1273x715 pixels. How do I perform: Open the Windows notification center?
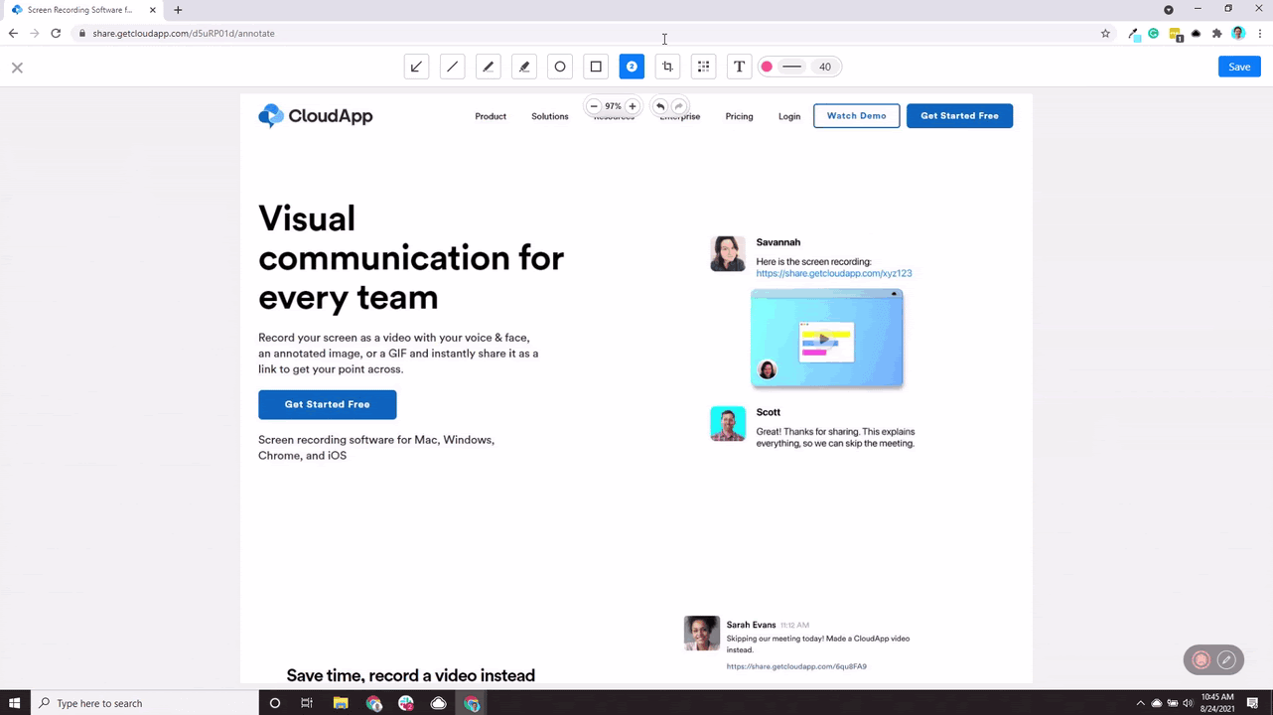1253,703
